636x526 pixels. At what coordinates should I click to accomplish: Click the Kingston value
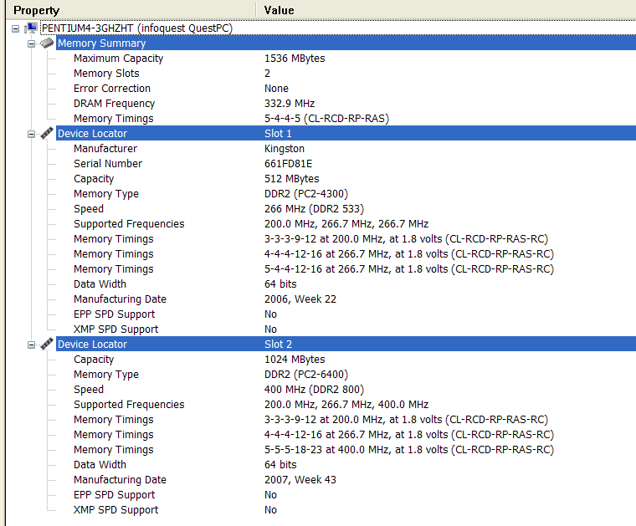(285, 149)
